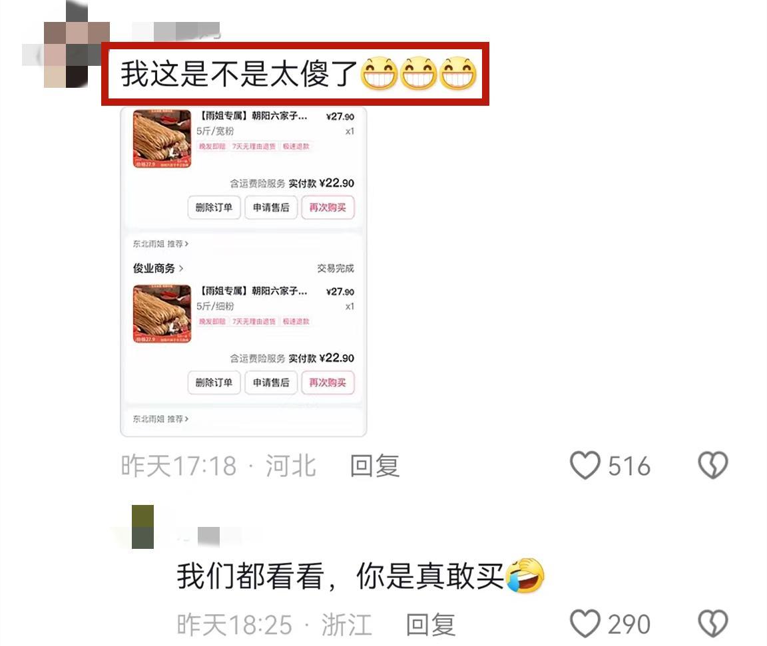Tap 删除订单 on the 宽粉 order
This screenshot has height=646, width=767.
click(x=214, y=208)
